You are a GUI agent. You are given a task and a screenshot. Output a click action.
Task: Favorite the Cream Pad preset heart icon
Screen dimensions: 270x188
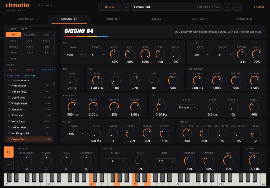click(9, 139)
